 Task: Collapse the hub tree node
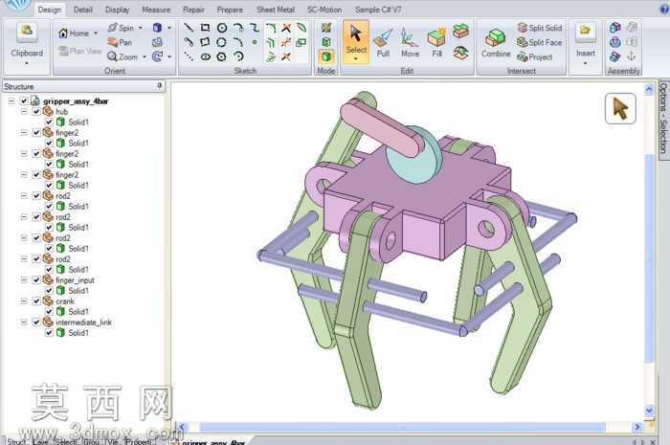pos(24,111)
